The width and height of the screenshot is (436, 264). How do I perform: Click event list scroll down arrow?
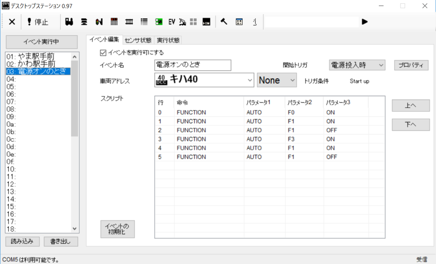pyautogui.click(x=75, y=229)
